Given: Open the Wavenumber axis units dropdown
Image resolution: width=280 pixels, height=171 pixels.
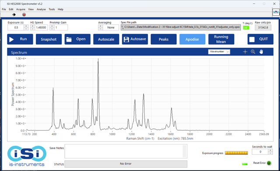Looking at the screenshot, I should click(219, 52).
